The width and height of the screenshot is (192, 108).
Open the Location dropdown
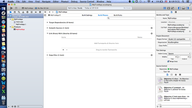click(179, 22)
